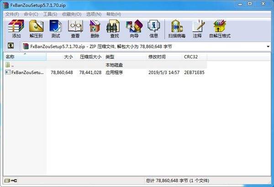The height and width of the screenshot is (187, 274).
Task: Sort by CRC32 column header
Action: pyautogui.click(x=195, y=57)
